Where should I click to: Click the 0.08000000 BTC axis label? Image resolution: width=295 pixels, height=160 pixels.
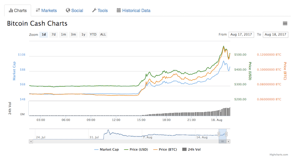[x=269, y=85]
